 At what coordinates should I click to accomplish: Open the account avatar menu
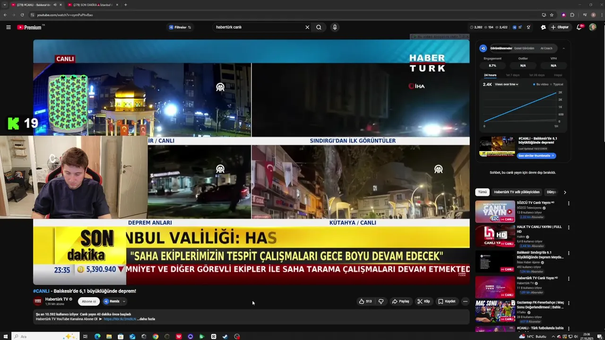[x=593, y=27]
